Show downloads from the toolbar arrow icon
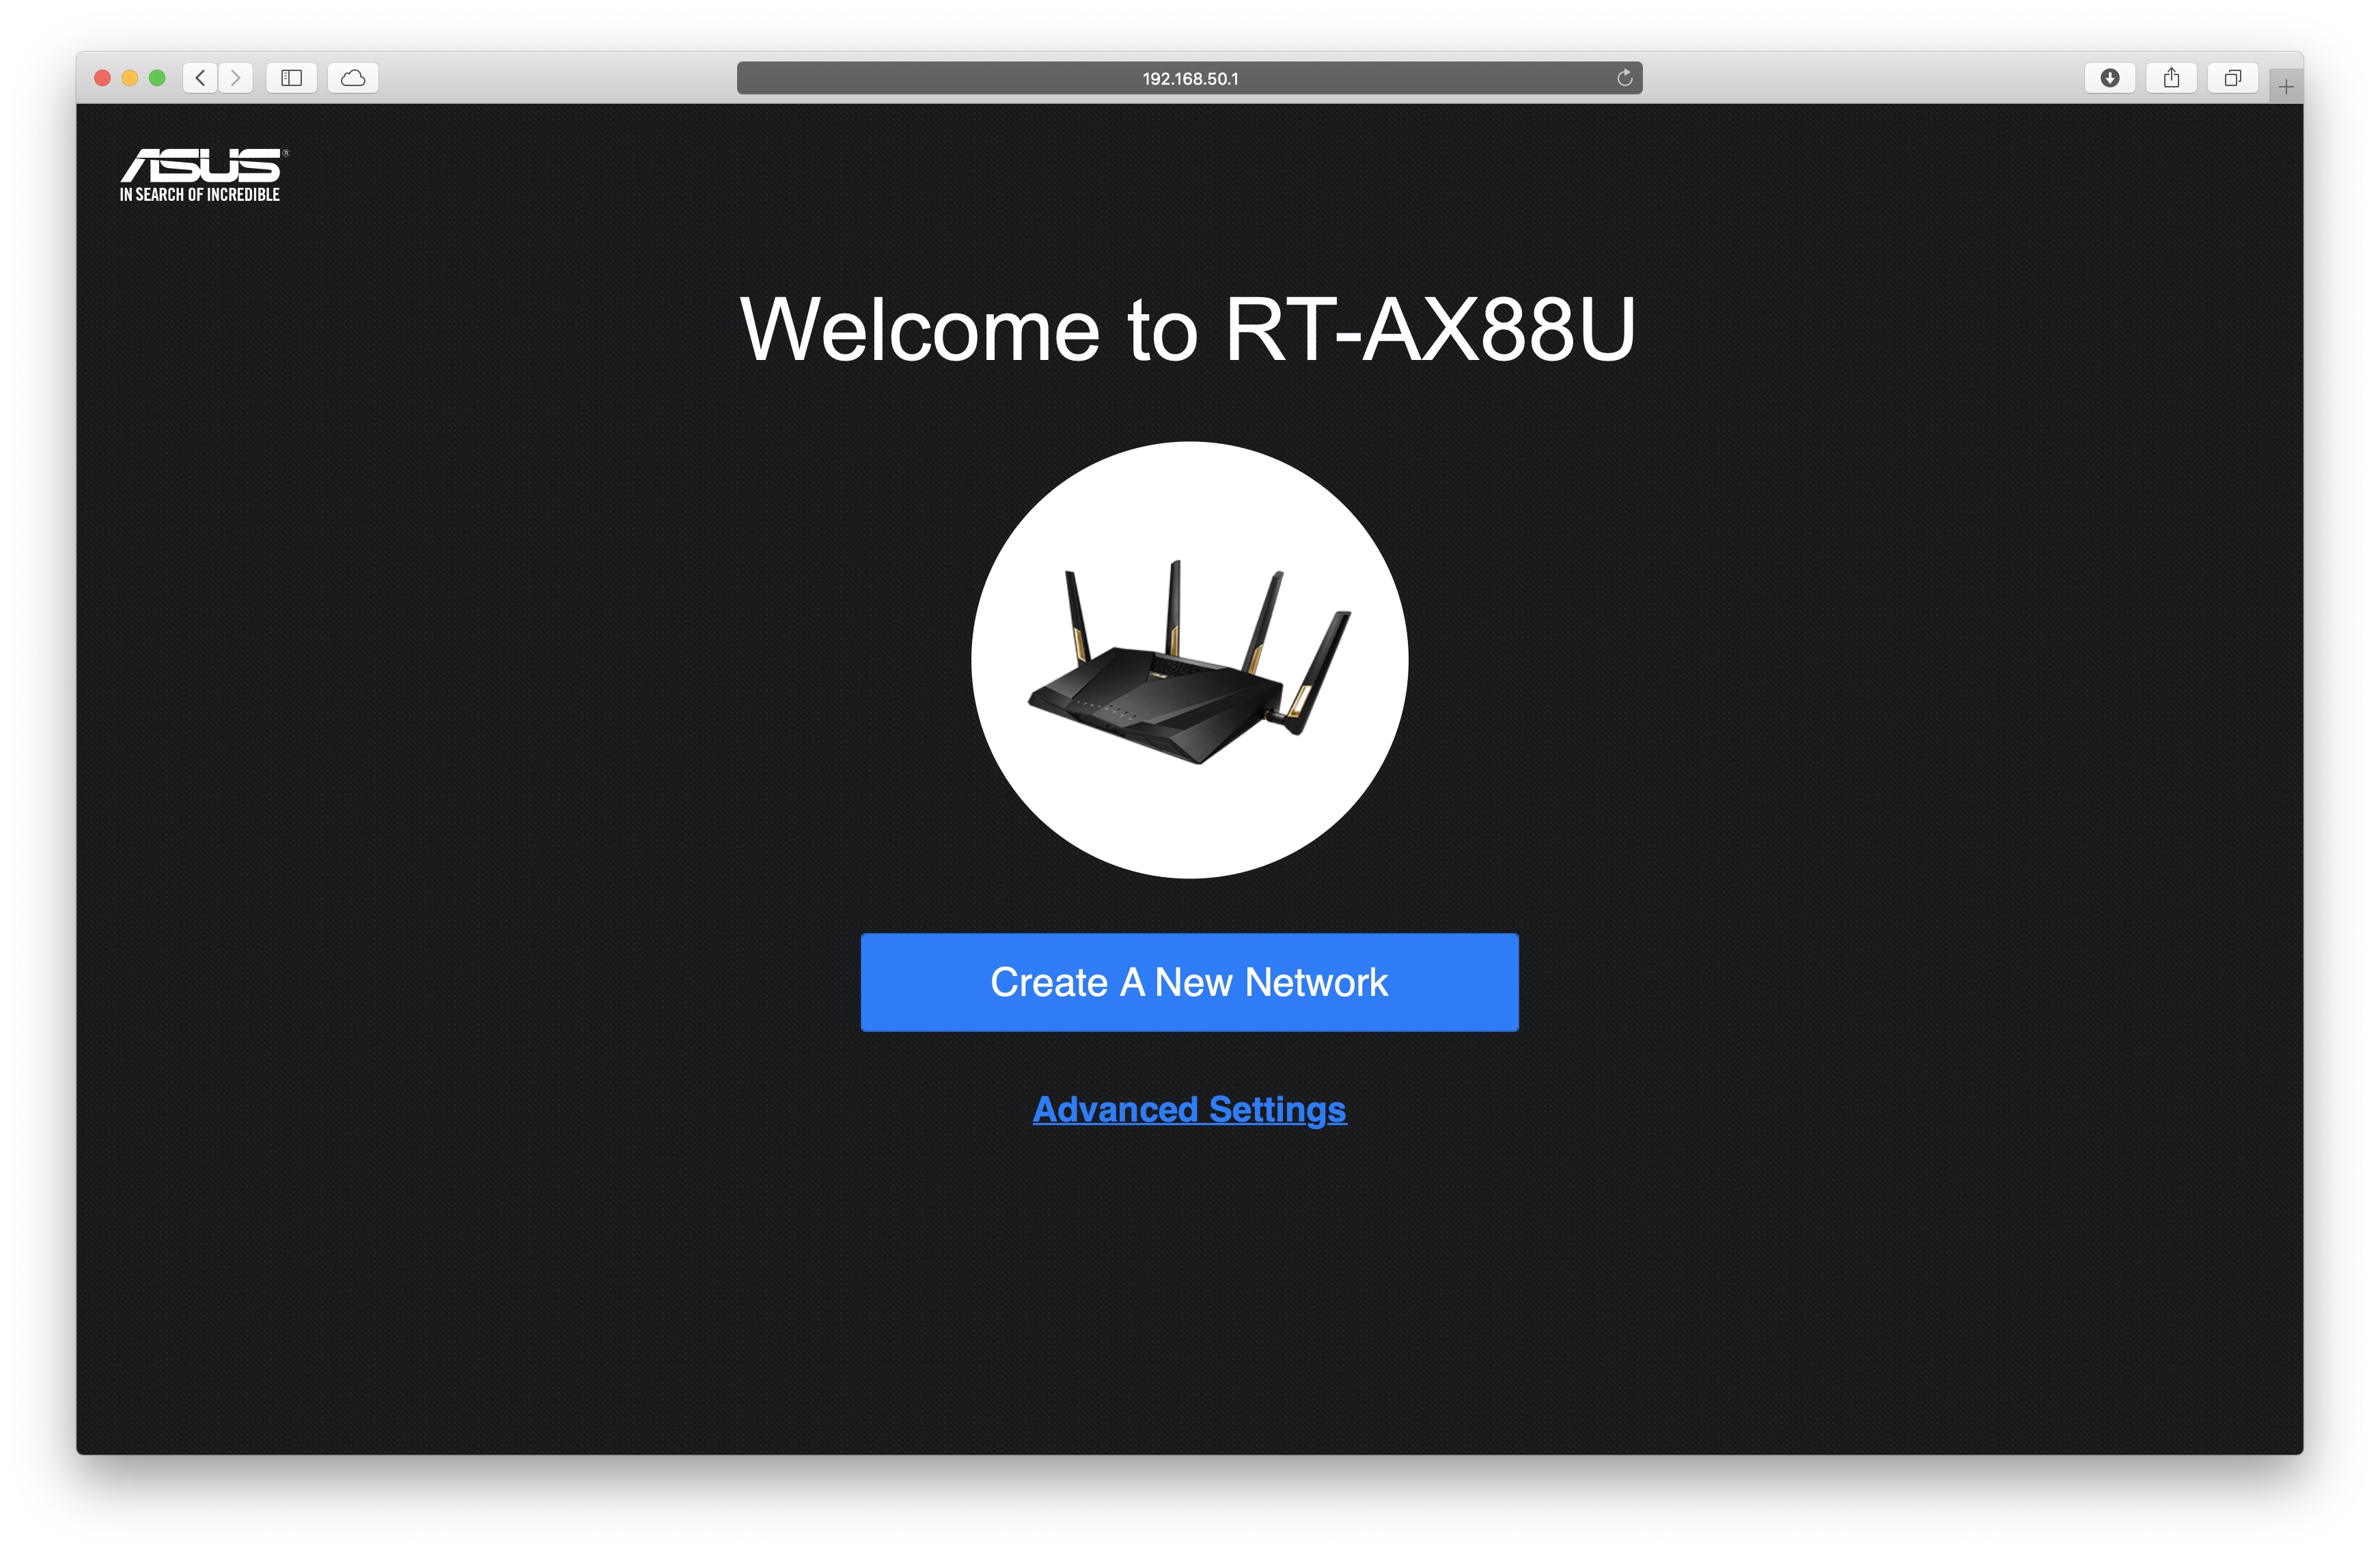Viewport: 2380px width, 1556px height. click(x=2110, y=78)
